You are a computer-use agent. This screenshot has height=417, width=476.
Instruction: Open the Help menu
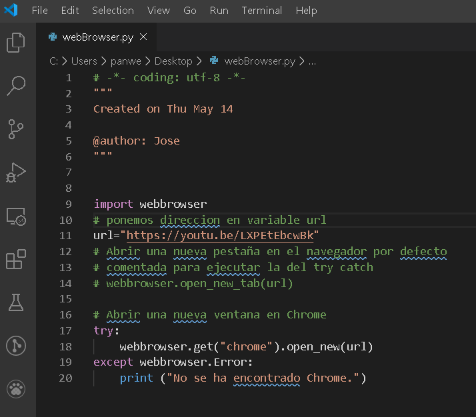[306, 11]
